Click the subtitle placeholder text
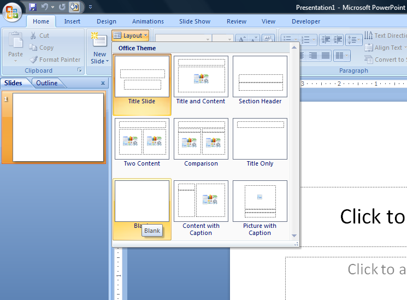This screenshot has width=407, height=300. (376, 269)
